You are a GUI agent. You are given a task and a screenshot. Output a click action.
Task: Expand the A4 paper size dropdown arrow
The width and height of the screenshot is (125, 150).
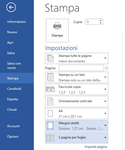(x=105, y=113)
